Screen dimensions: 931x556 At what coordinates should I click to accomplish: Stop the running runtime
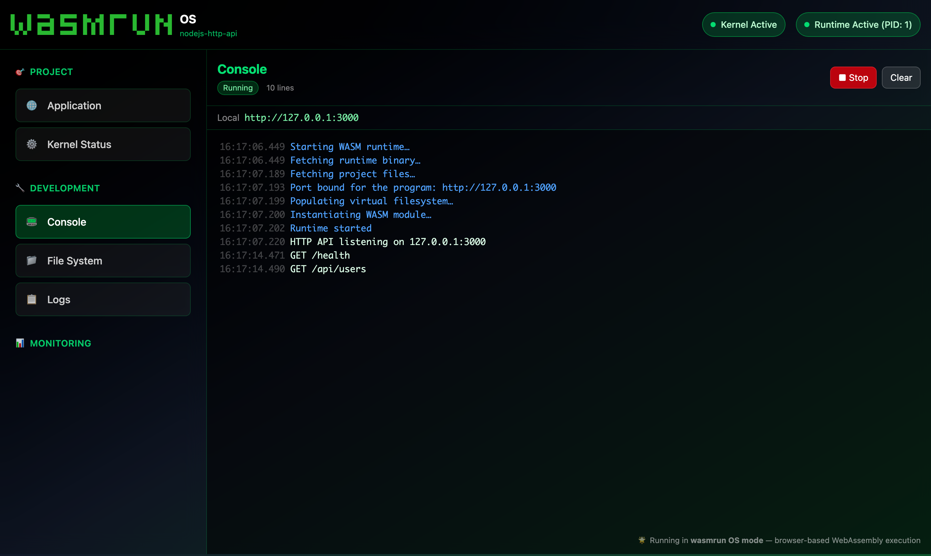[x=853, y=78]
